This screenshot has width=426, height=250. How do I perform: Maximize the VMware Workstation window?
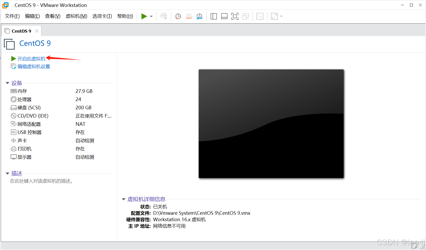tap(411, 5)
